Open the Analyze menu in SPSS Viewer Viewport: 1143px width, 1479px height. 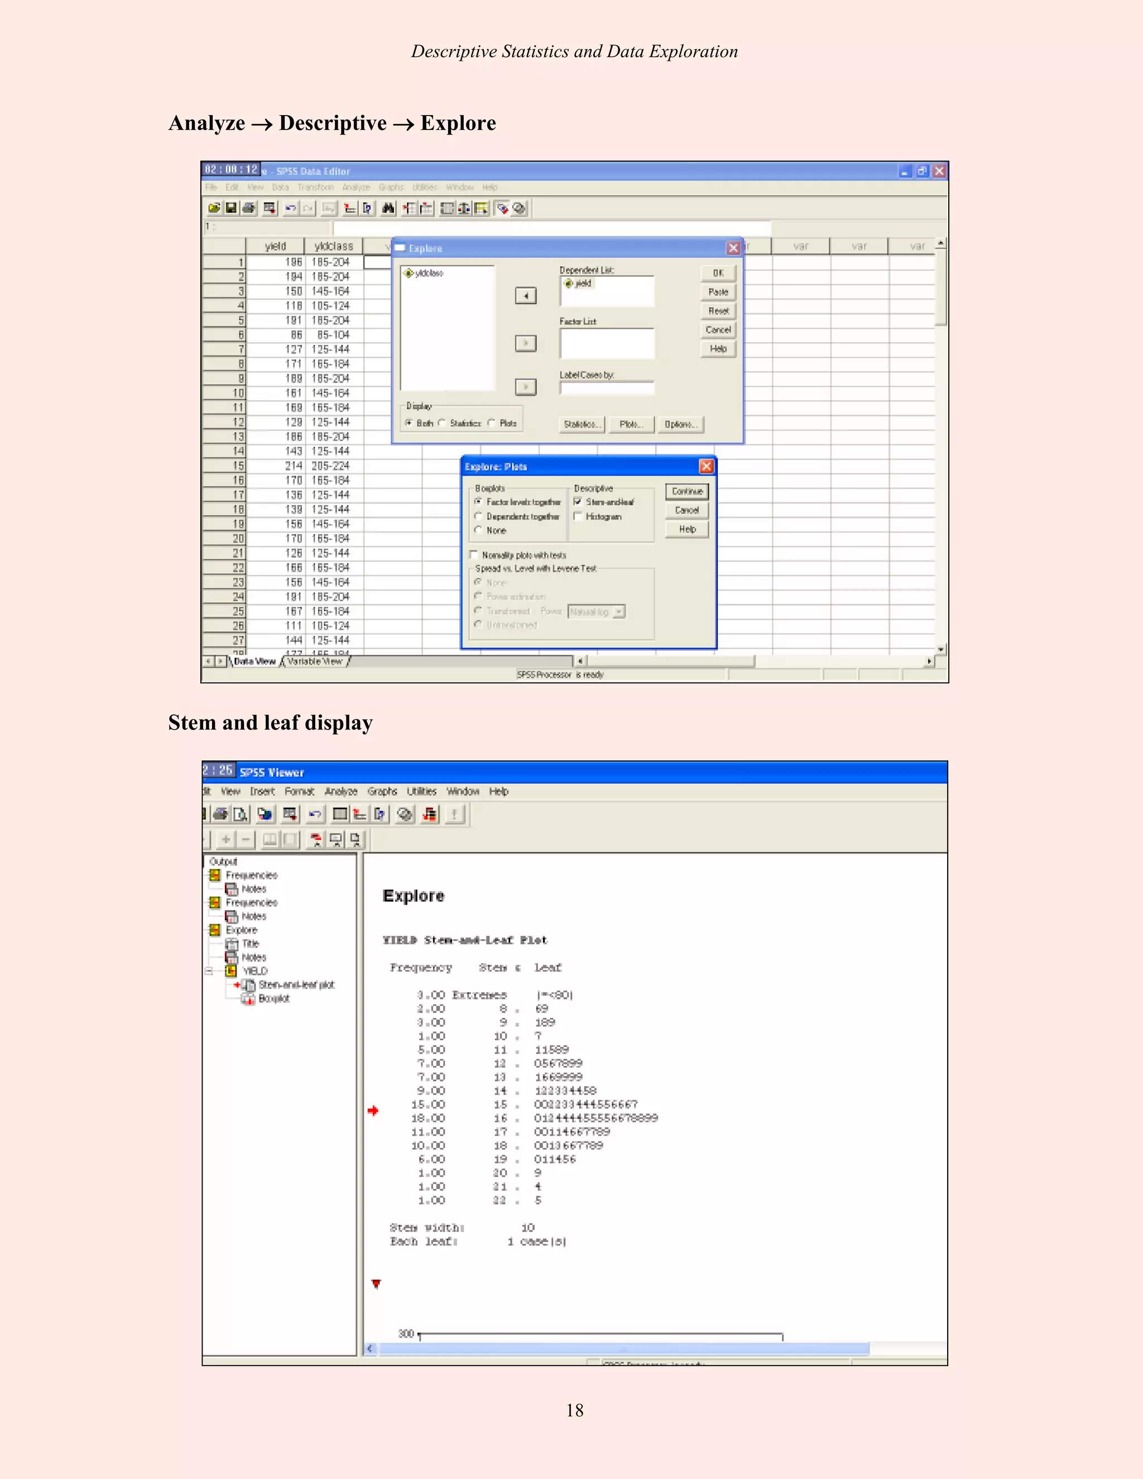click(x=340, y=791)
